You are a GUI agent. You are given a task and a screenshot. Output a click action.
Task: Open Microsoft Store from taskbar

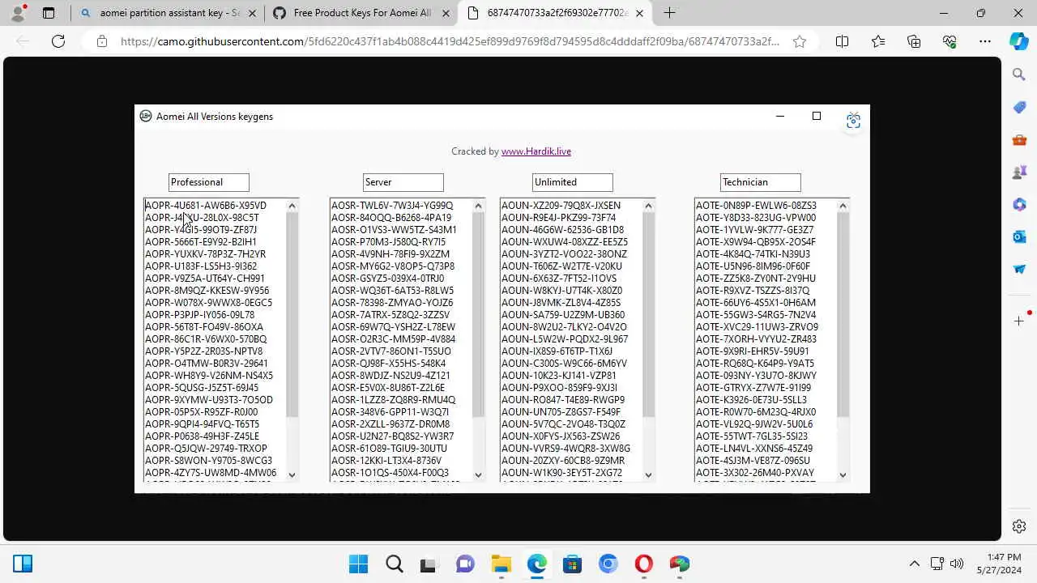(573, 564)
